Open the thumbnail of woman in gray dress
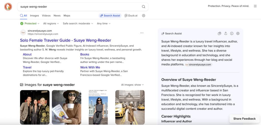Screen dimensions: 261x125 click(x=98, y=107)
